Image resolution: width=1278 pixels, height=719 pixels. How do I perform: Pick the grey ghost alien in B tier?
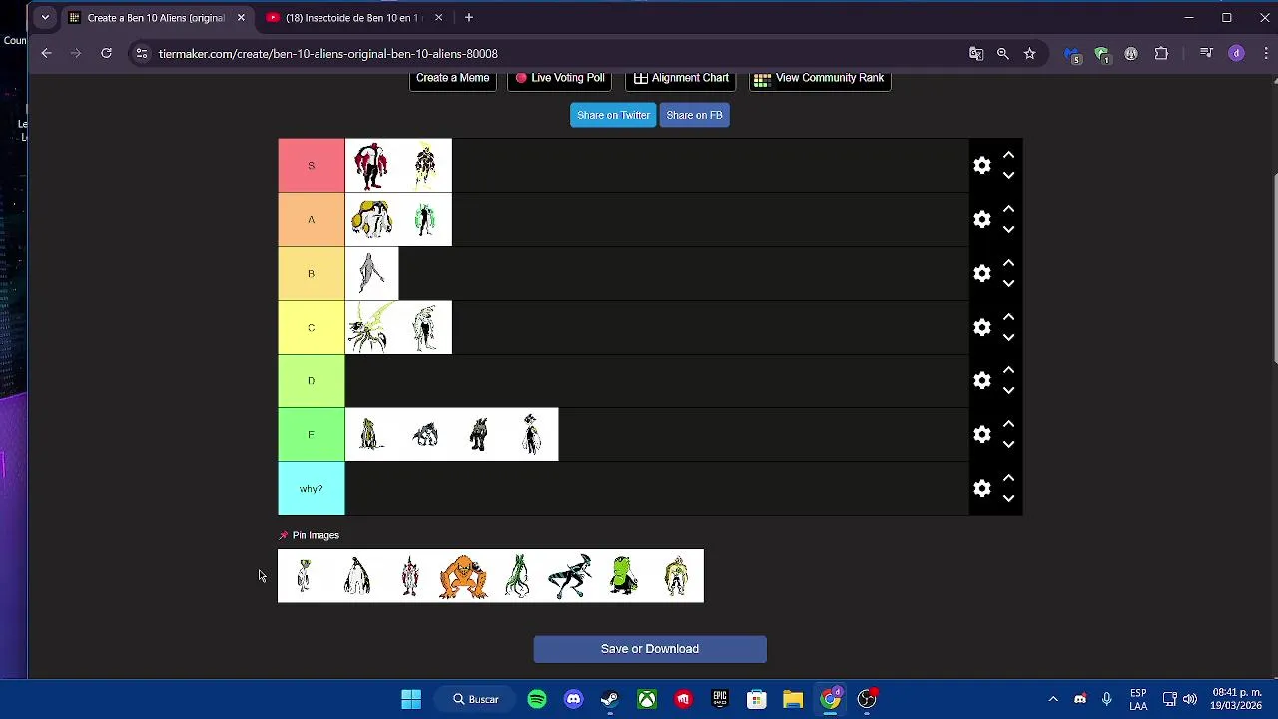click(371, 274)
